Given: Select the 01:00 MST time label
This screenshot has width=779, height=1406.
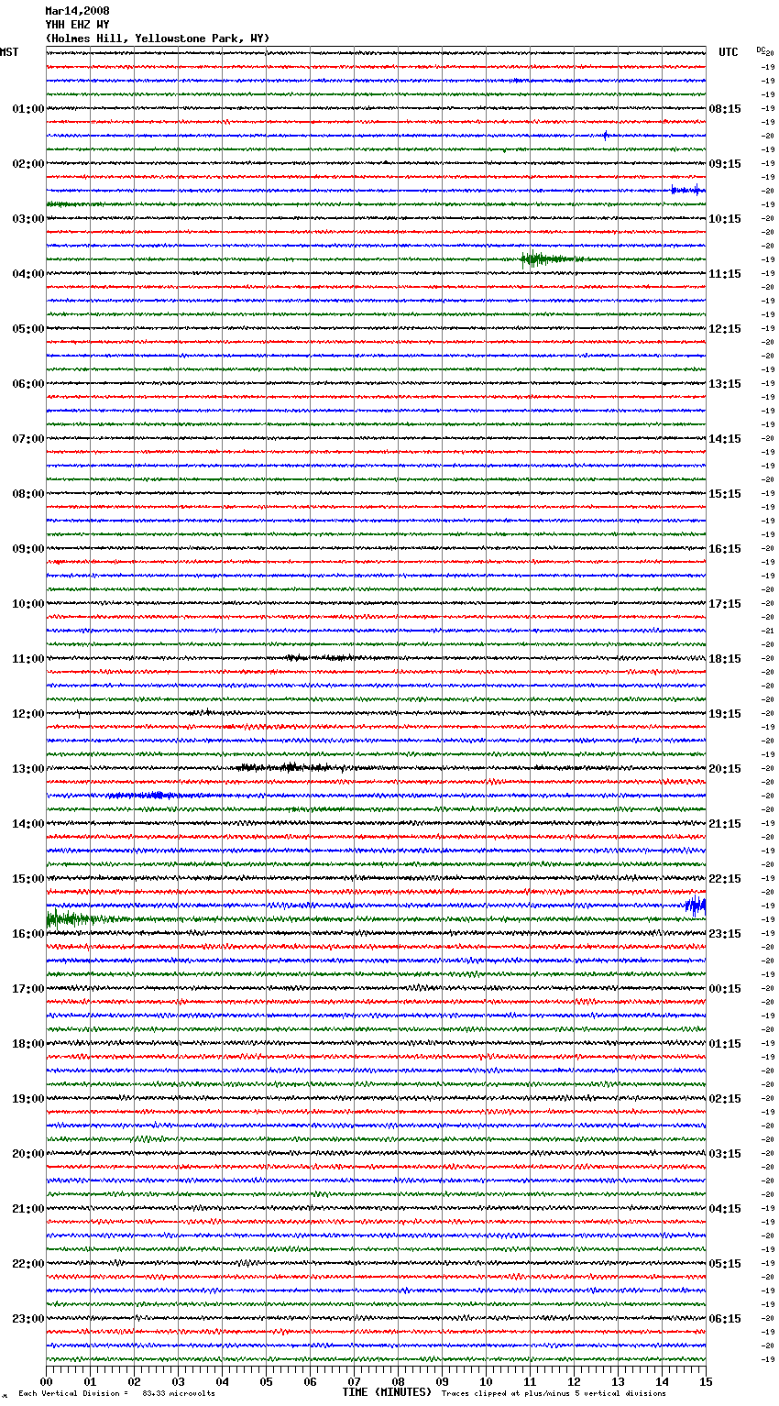Looking at the screenshot, I should coord(28,109).
